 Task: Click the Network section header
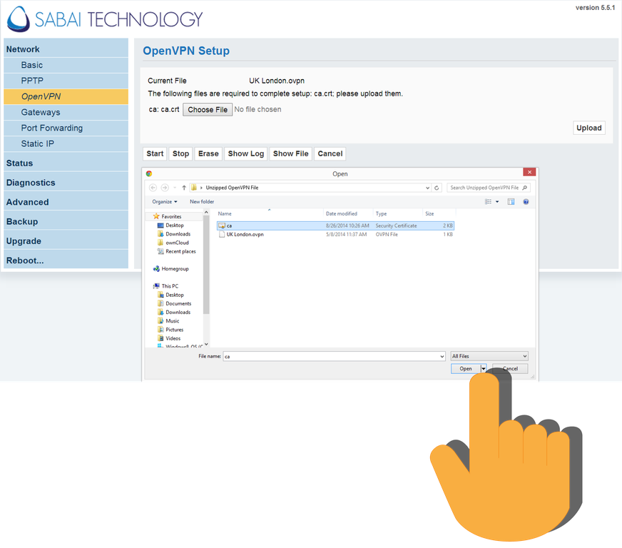66,49
